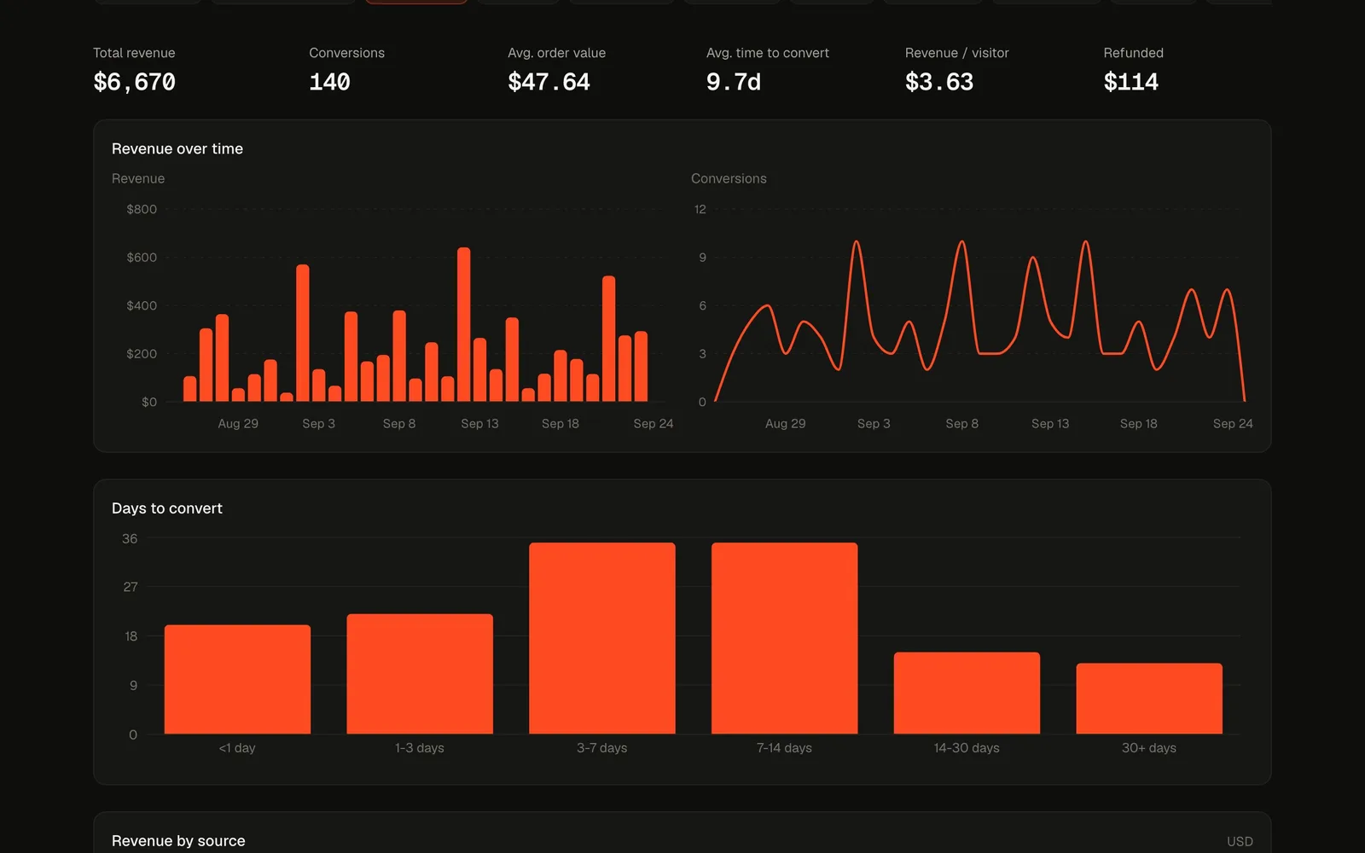Click the $47.64 average order value
Viewport: 1365px width, 853px height.
click(x=549, y=82)
